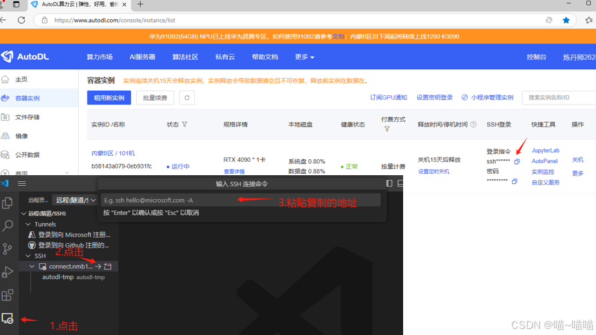Filter by payment method funnel

point(387,129)
